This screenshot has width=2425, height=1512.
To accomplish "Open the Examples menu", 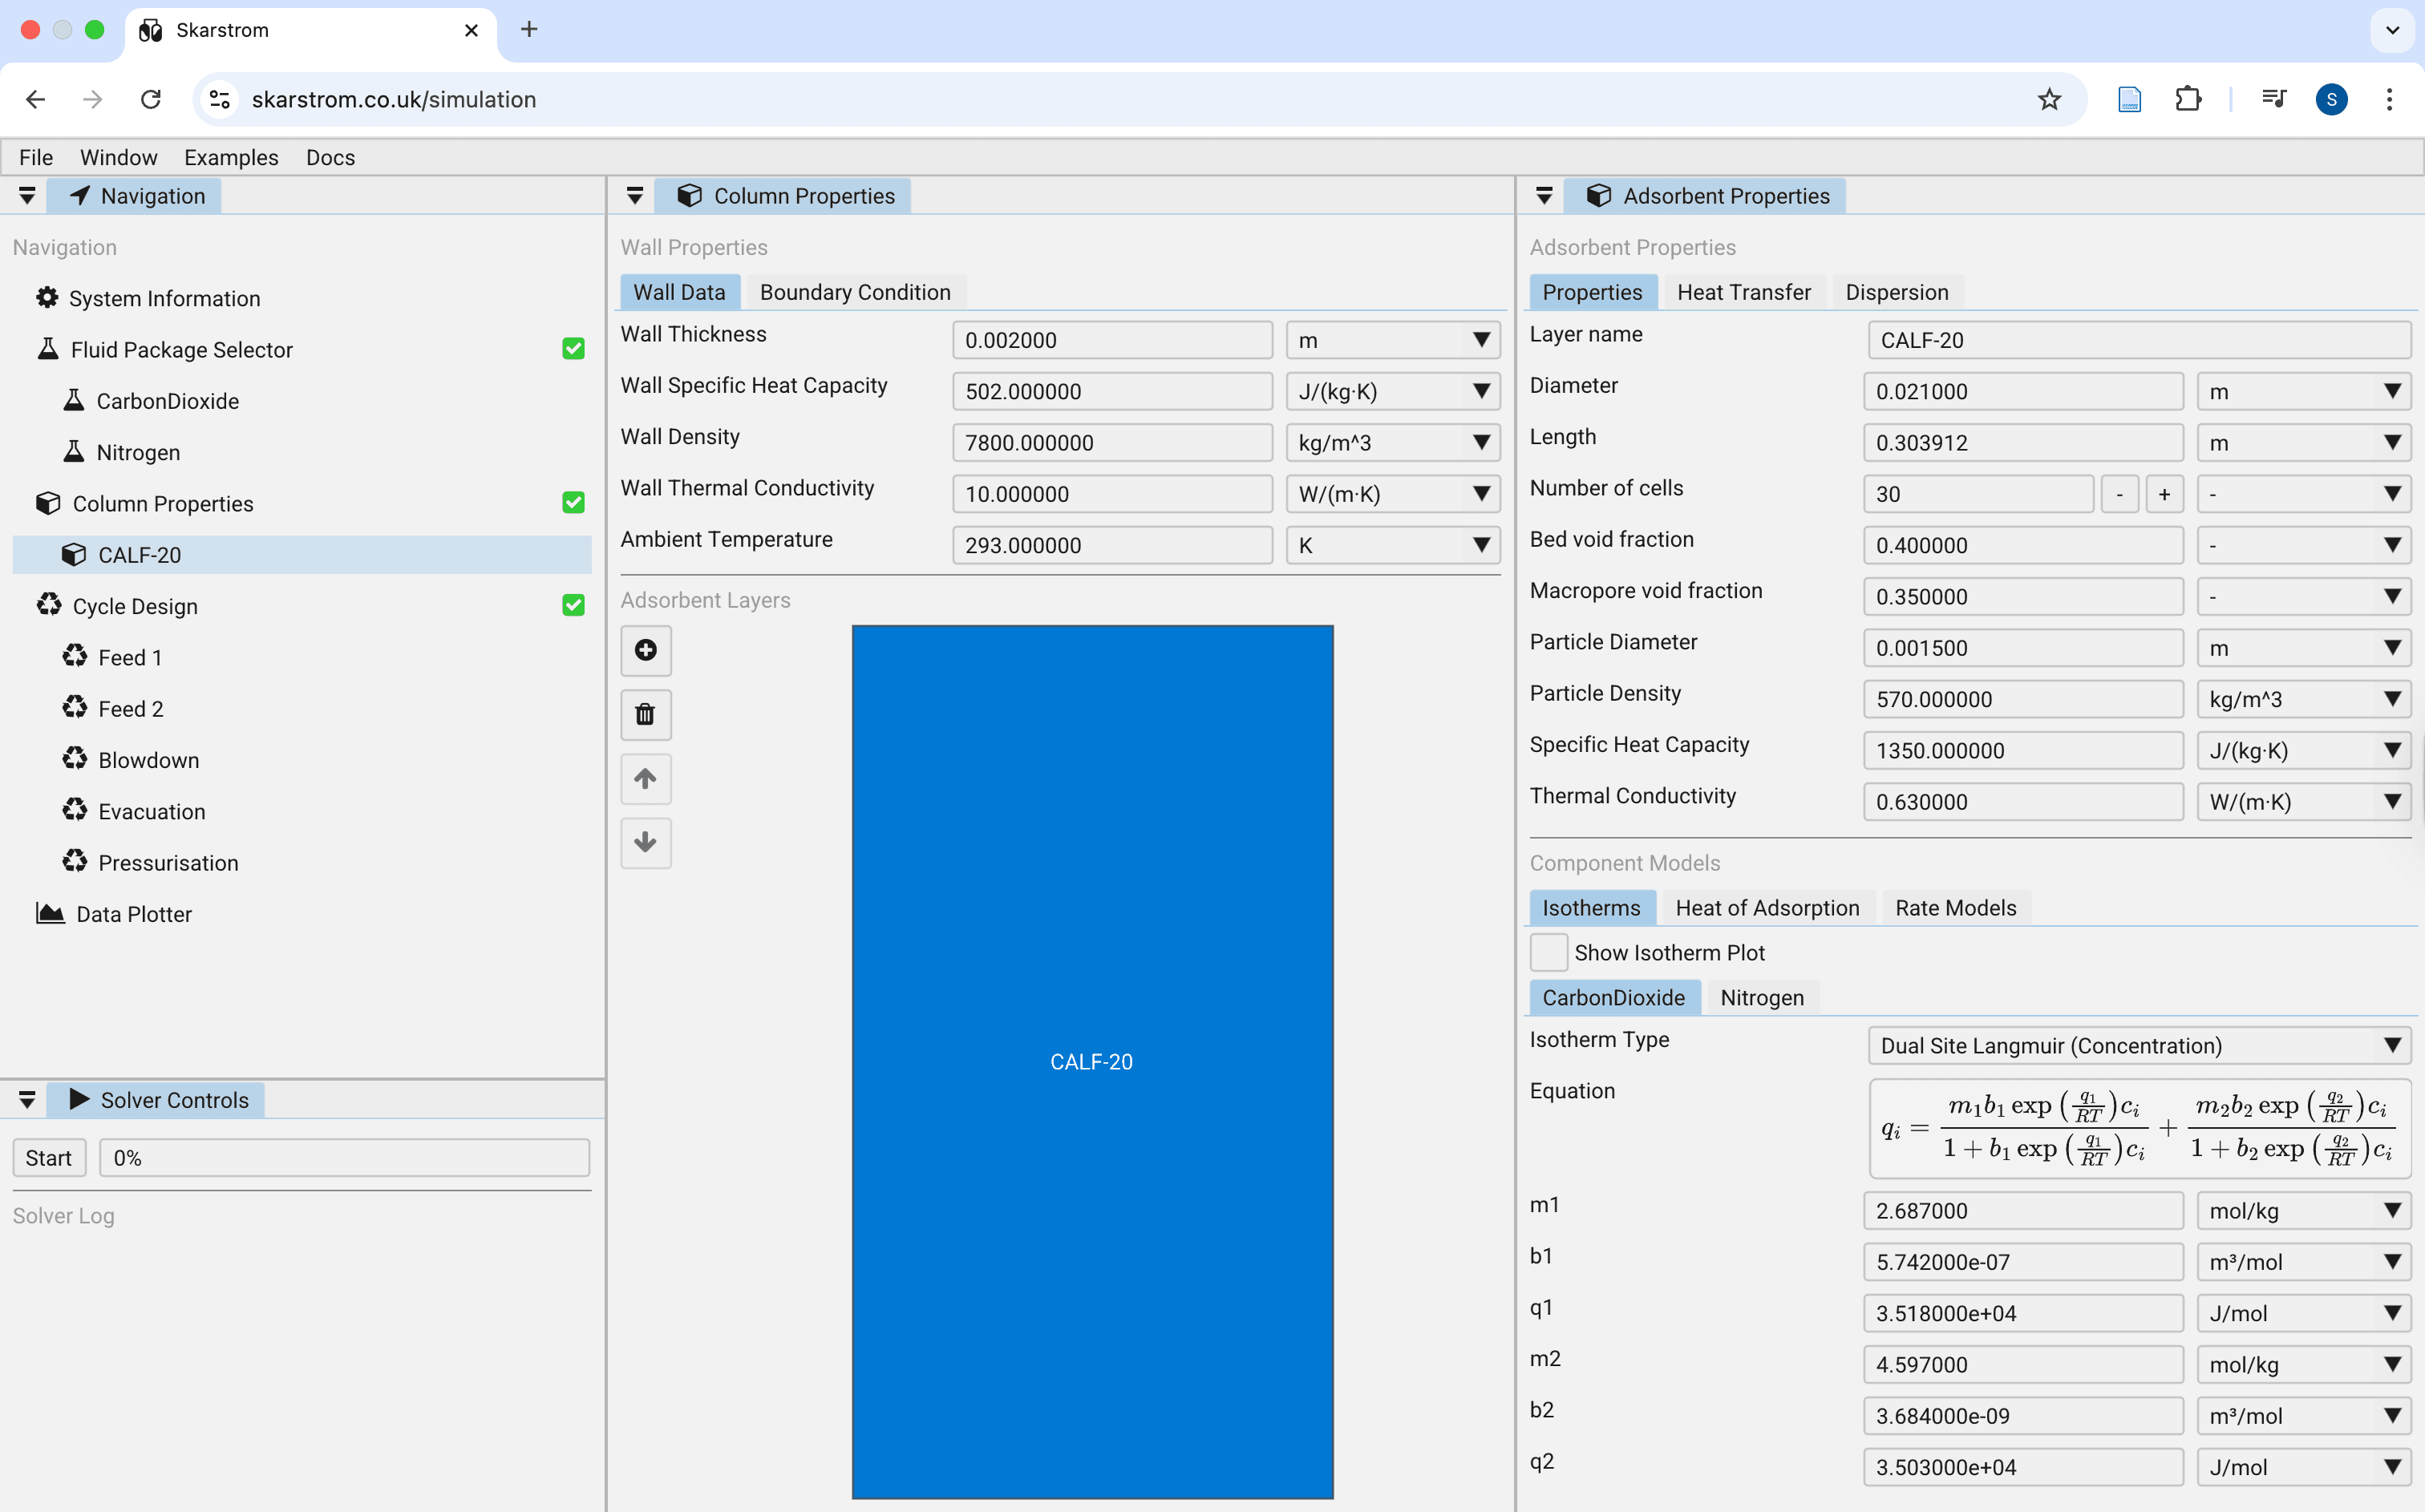I will tap(231, 157).
